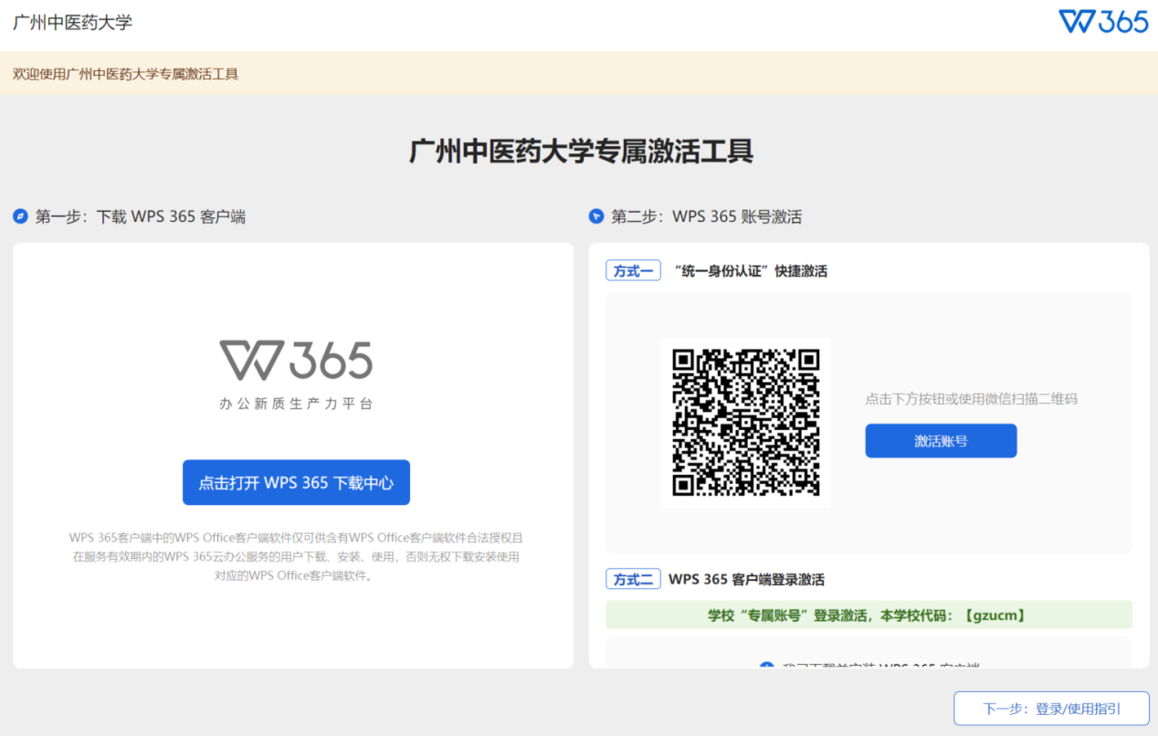Click the “统一身份认证”快捷激活 label
The height and width of the screenshot is (736, 1158).
point(750,270)
